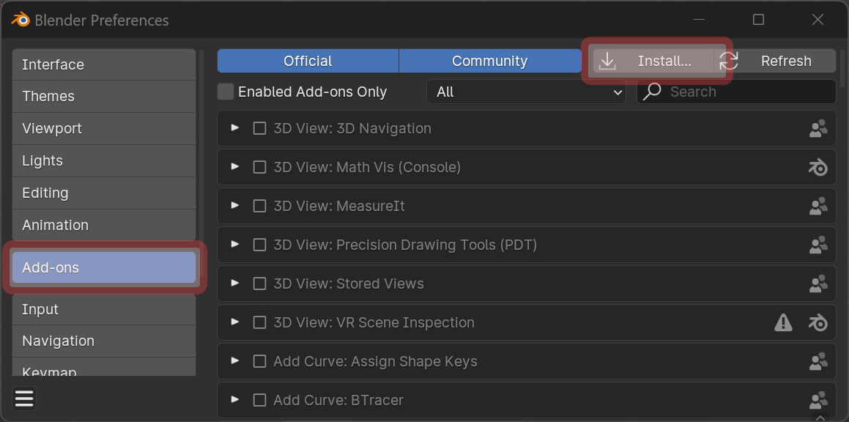
Task: Expand the Add Curve: BTracer add-on
Action: tap(234, 400)
